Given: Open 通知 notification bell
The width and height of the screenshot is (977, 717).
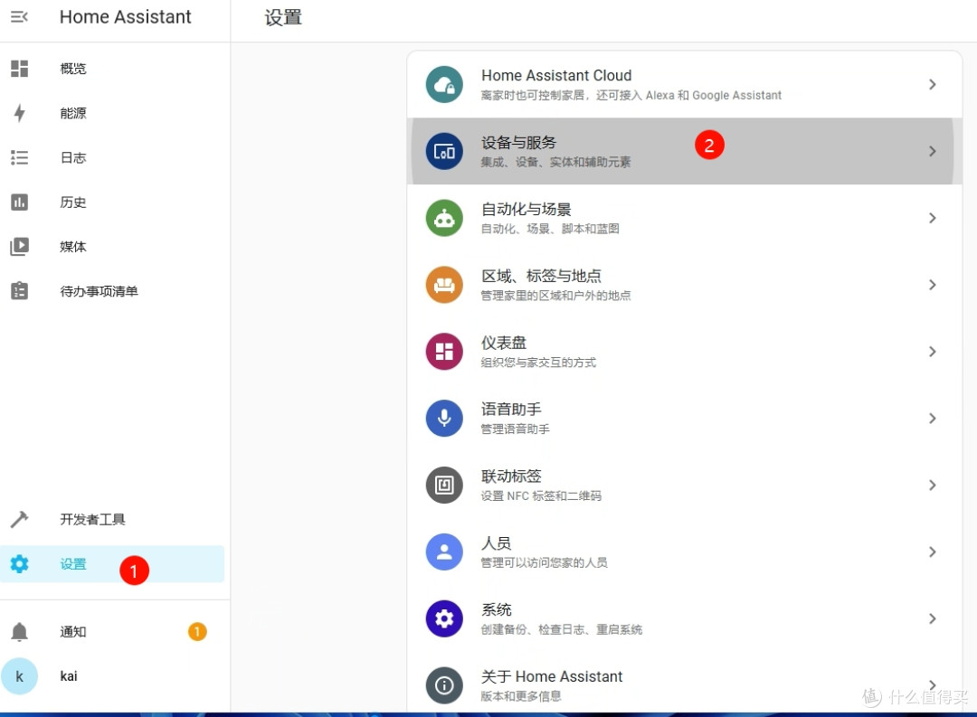Looking at the screenshot, I should point(20,632).
